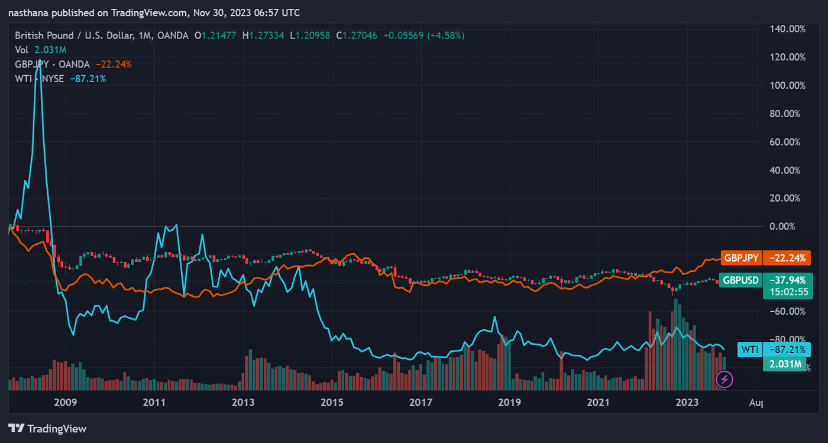The height and width of the screenshot is (443, 828).
Task: Select the orange GBPJPY price scale label
Action: coord(742,258)
